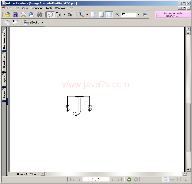Choose the Snapshot camera tool
Viewport: 192px width, 184px height.
70,15
